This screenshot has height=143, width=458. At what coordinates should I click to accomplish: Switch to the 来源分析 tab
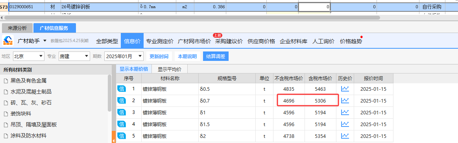tap(17, 28)
